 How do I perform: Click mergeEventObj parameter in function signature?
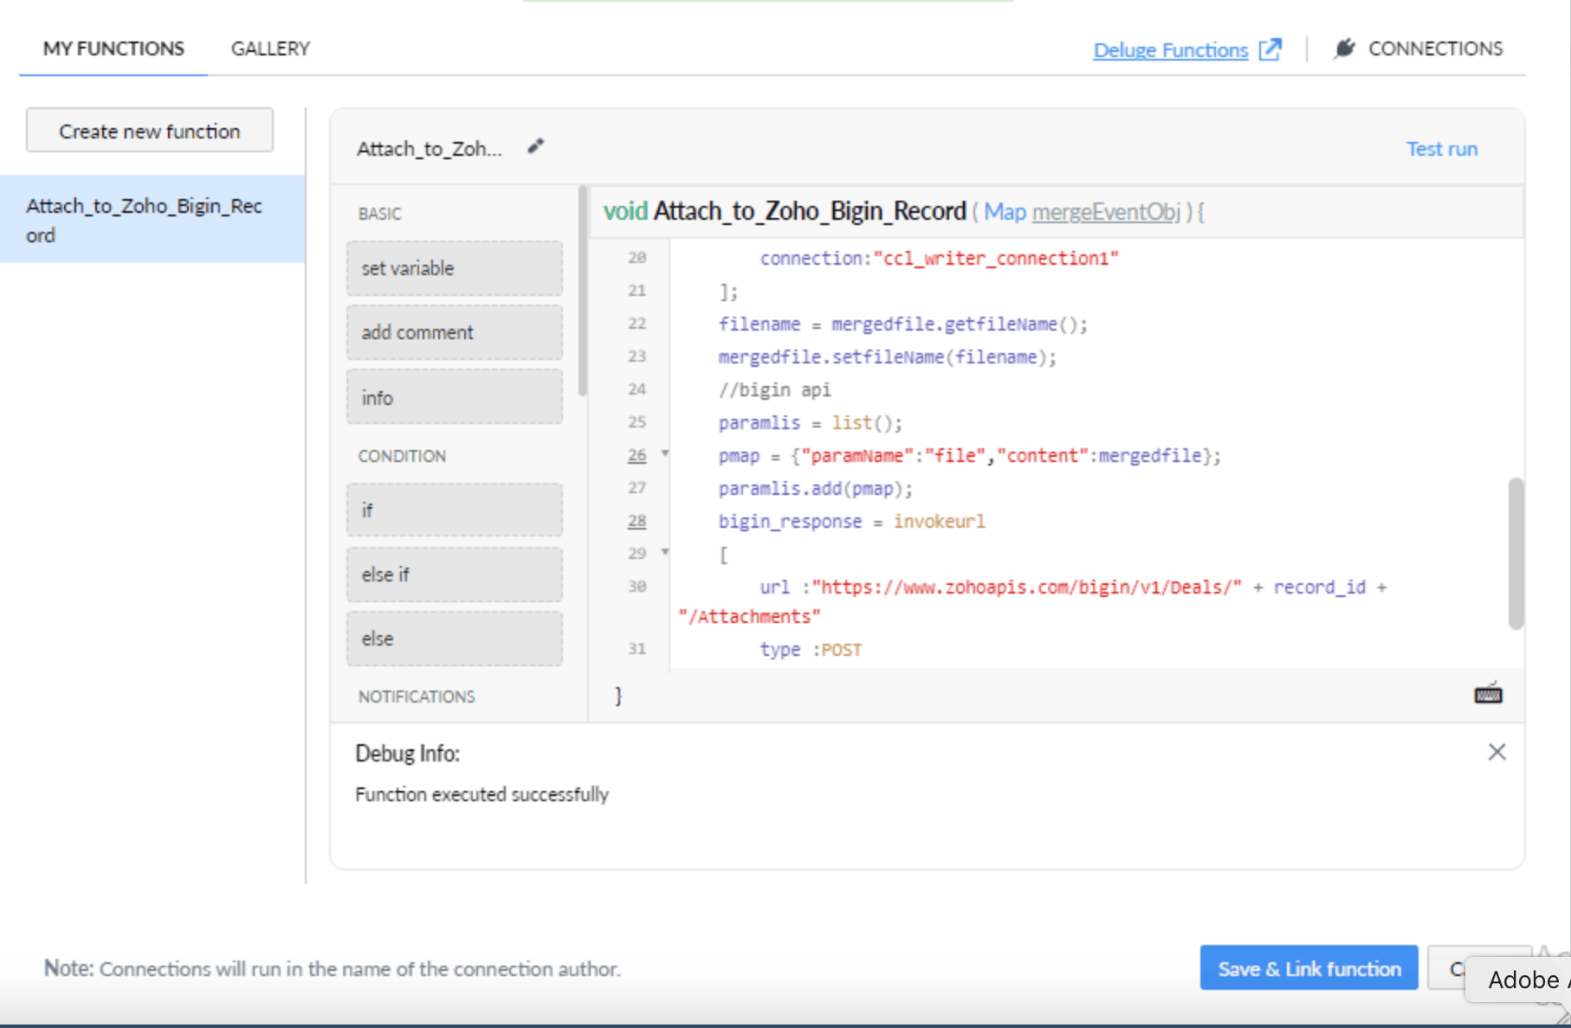[x=1106, y=212]
